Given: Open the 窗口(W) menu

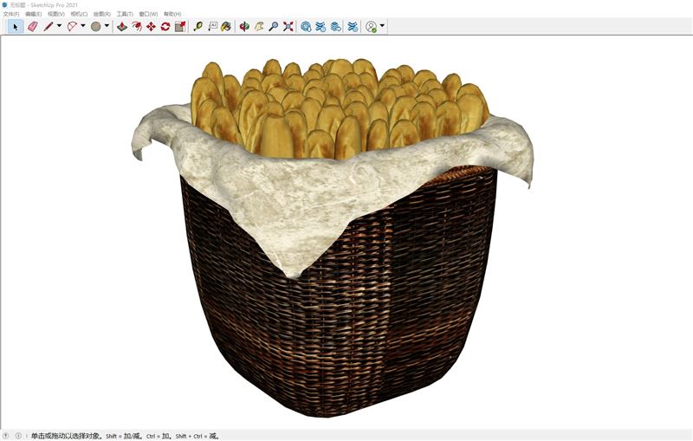Looking at the screenshot, I should coord(148,14).
